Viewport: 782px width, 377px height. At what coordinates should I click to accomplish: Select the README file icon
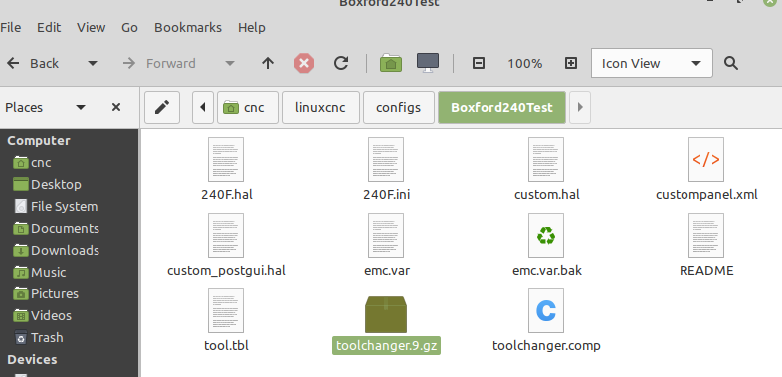(x=706, y=236)
